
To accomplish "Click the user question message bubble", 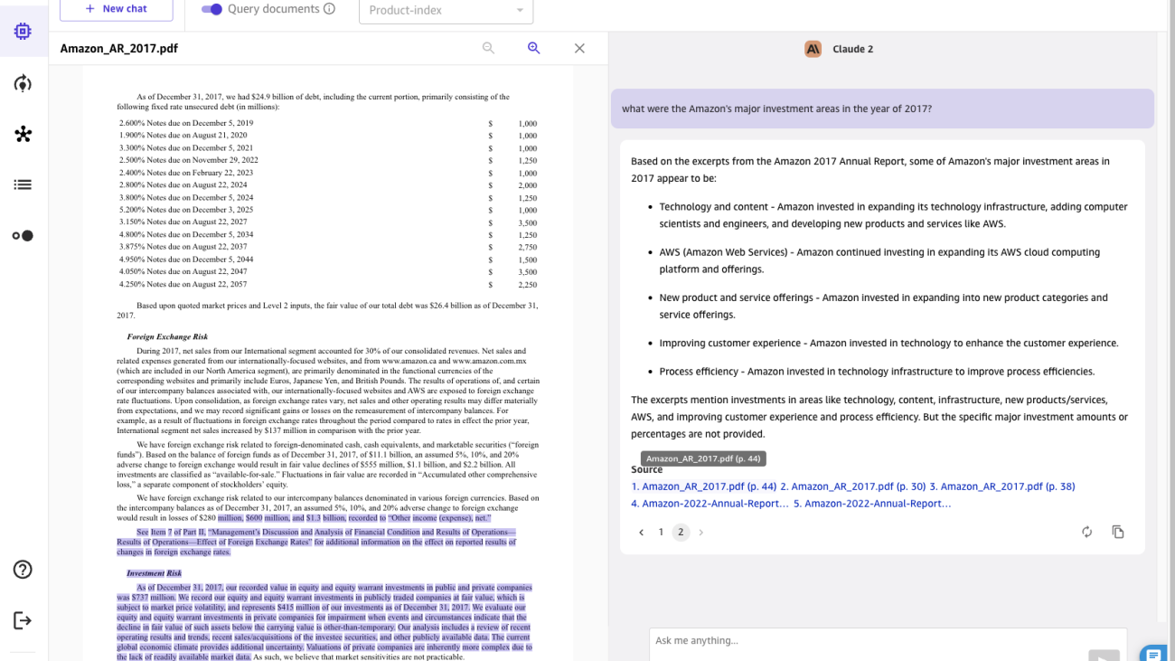I will 882,109.
